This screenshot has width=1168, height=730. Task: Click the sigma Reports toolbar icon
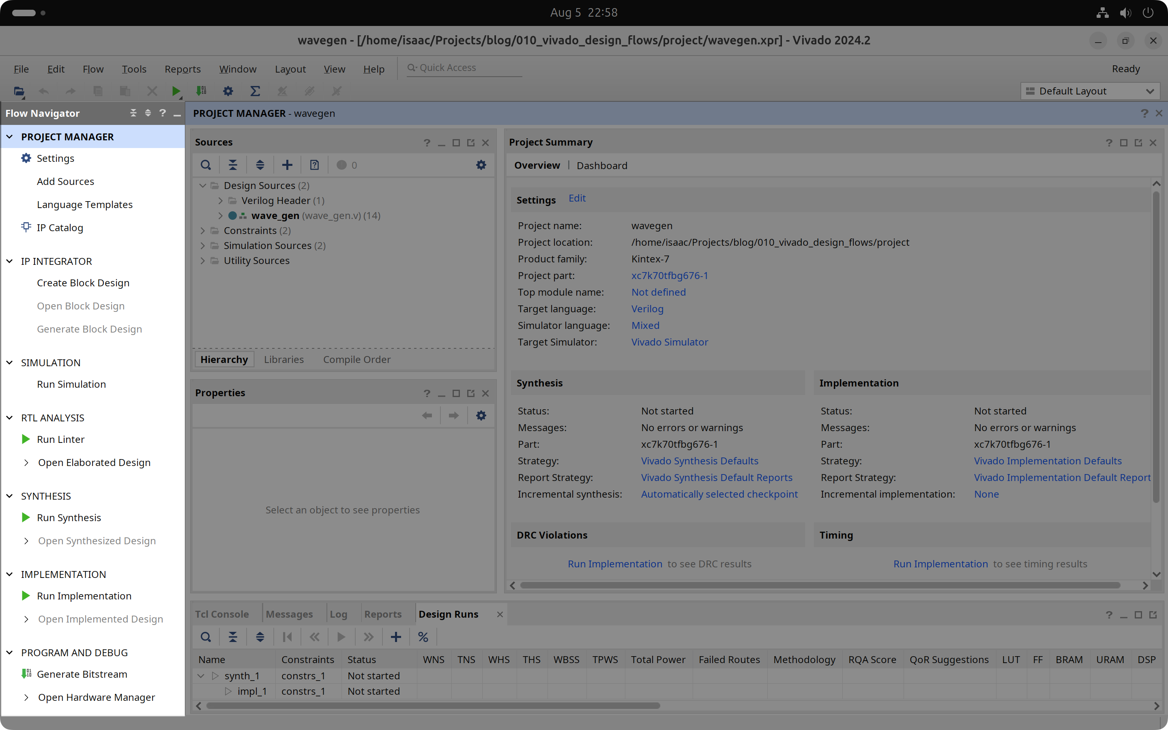[x=255, y=91]
